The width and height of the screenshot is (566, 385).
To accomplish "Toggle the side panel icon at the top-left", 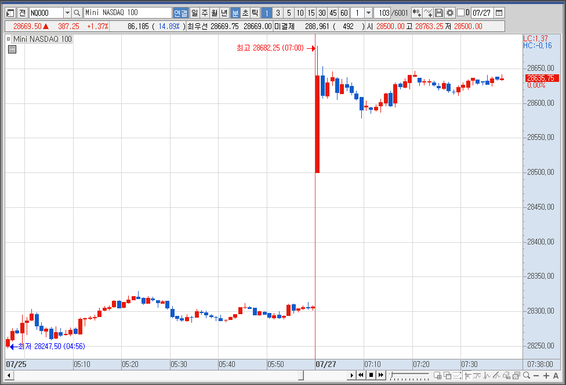I will tap(10, 13).
